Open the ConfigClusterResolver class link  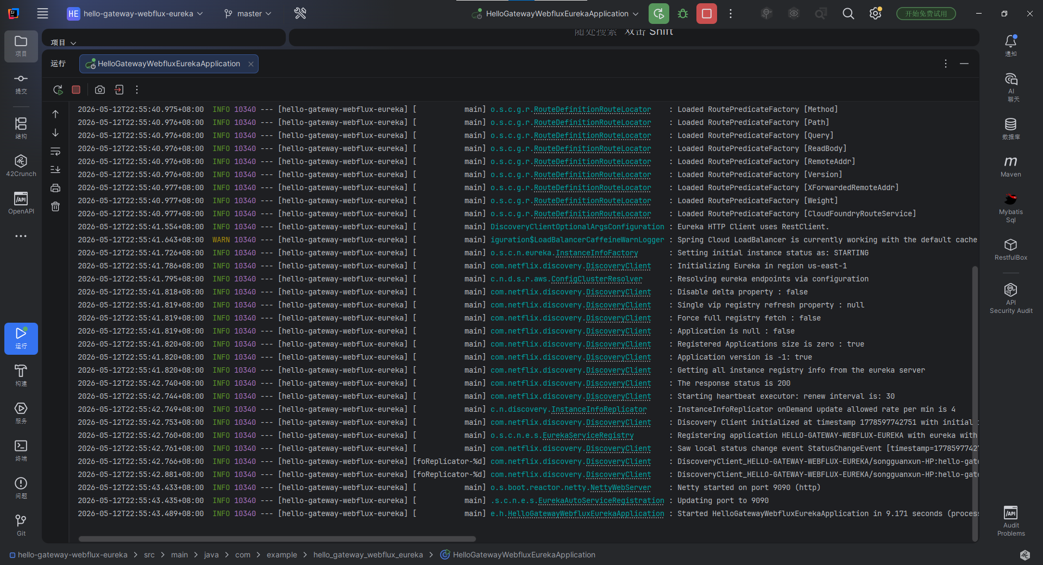(x=596, y=279)
